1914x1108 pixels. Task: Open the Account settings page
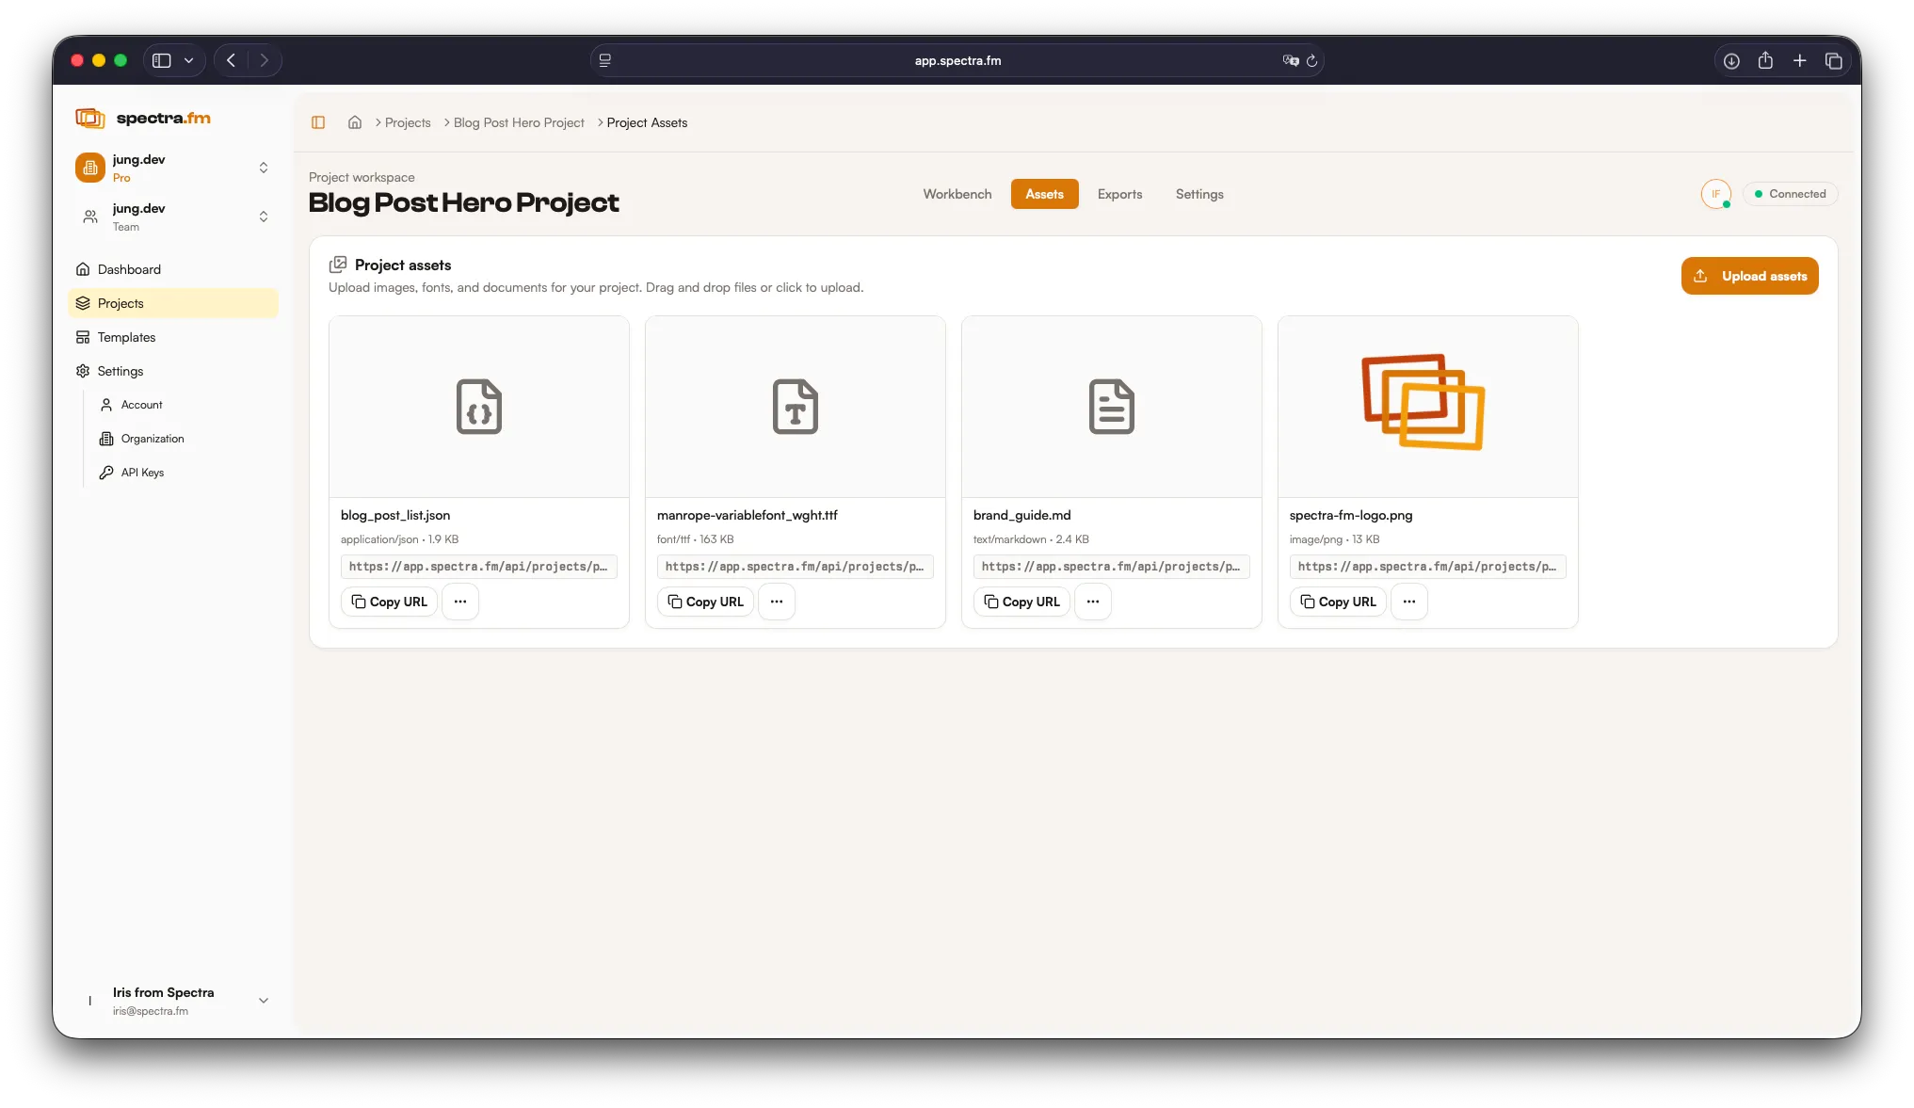pos(139,405)
